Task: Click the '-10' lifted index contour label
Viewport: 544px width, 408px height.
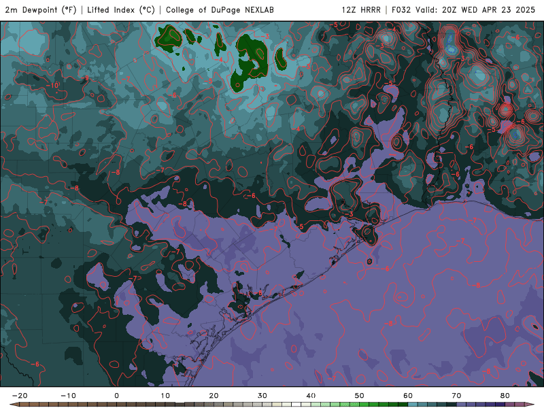Action: click(53, 86)
